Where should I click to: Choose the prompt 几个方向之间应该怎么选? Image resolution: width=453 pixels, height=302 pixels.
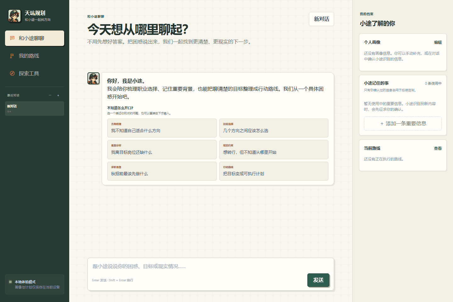pyautogui.click(x=274, y=128)
